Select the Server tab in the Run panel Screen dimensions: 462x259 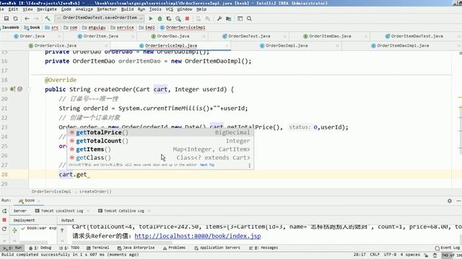[19, 211]
